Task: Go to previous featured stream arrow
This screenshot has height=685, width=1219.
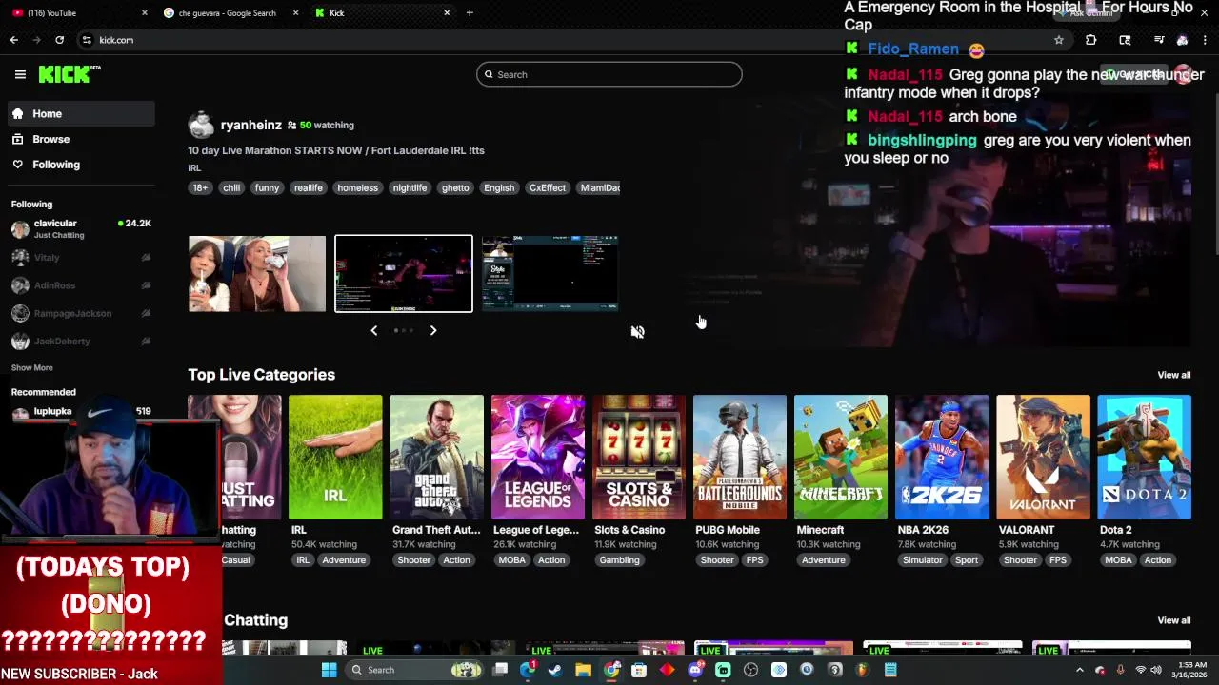Action: tap(374, 330)
